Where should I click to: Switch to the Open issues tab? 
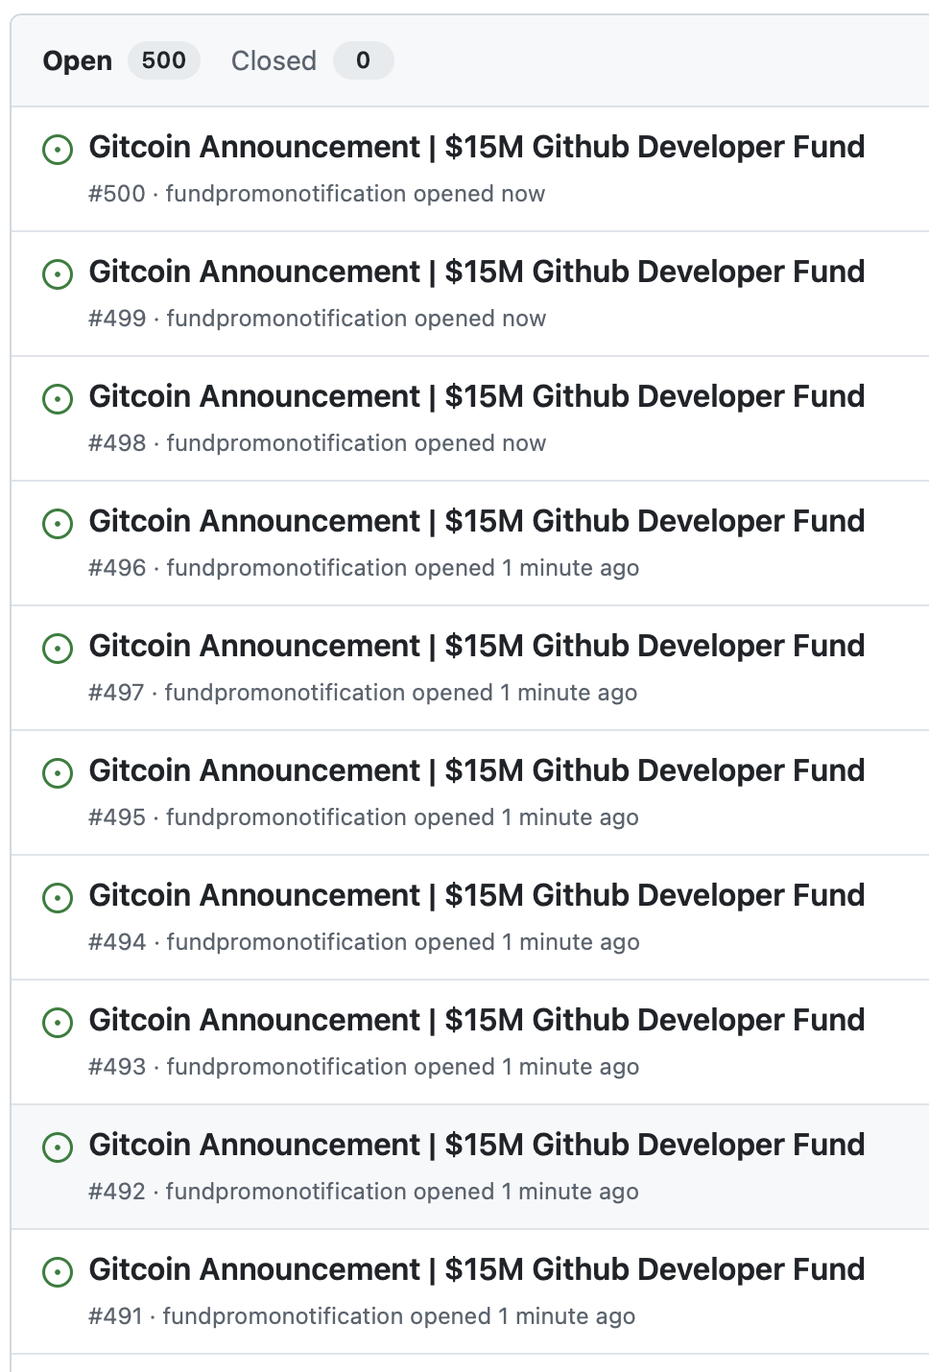pyautogui.click(x=78, y=60)
